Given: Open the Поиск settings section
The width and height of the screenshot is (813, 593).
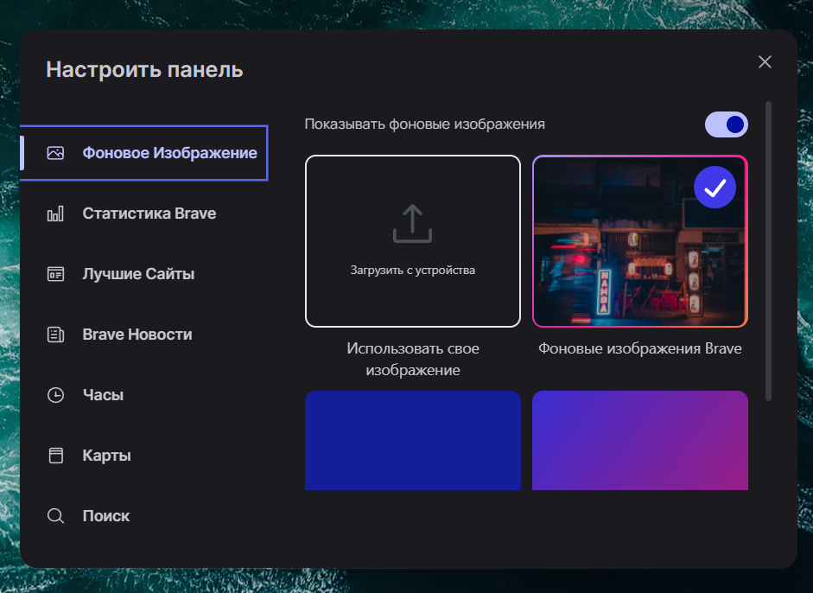Looking at the screenshot, I should click(143, 516).
